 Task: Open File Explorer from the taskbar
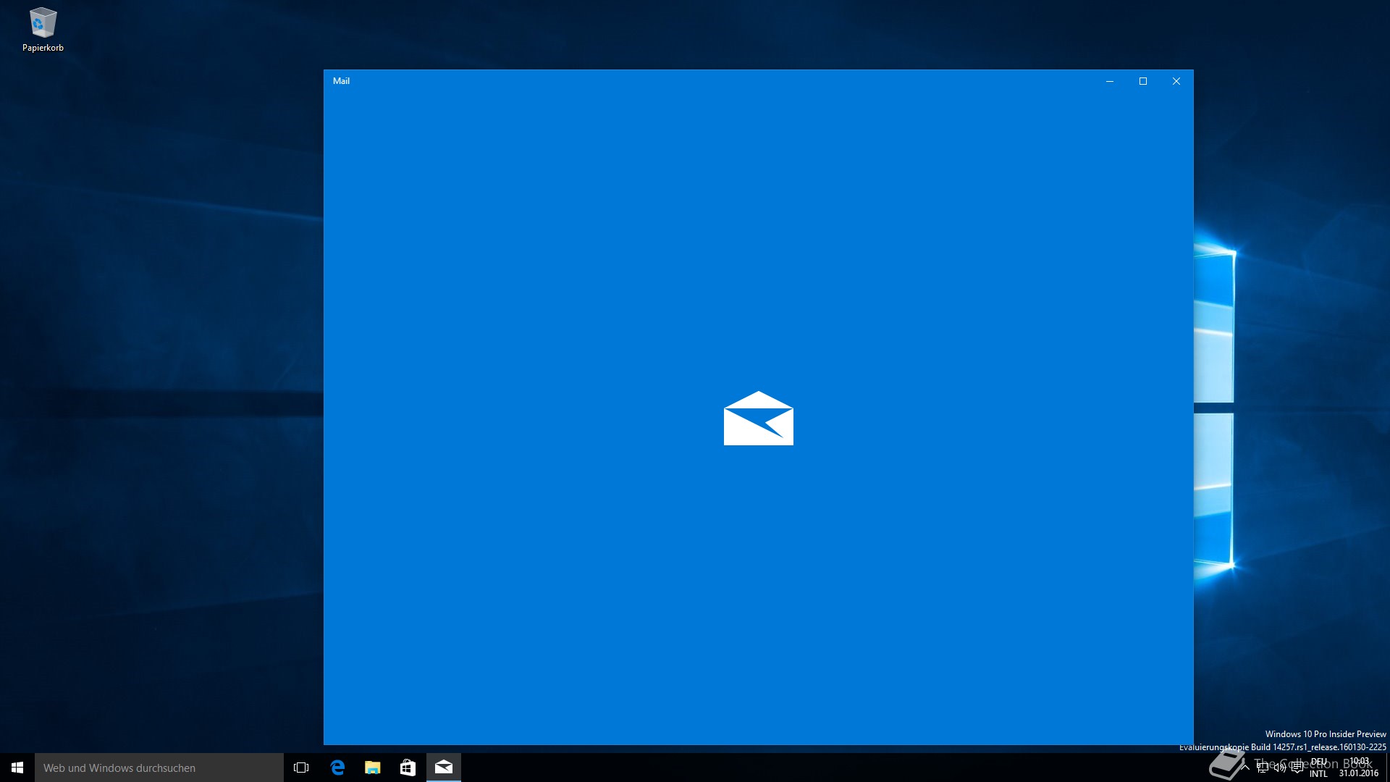373,768
